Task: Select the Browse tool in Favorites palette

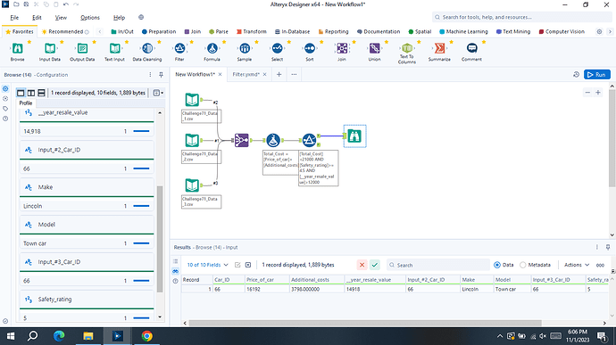Action: [x=17, y=49]
